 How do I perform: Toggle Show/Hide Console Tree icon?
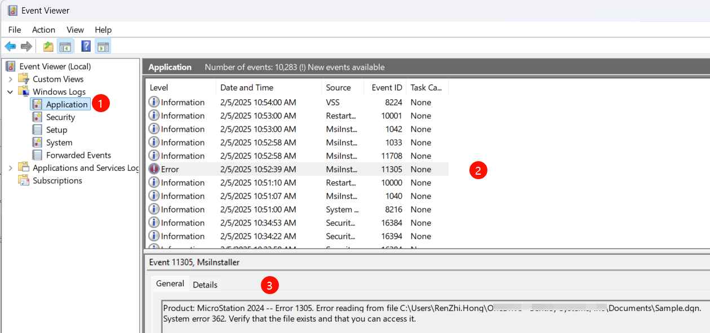(65, 47)
